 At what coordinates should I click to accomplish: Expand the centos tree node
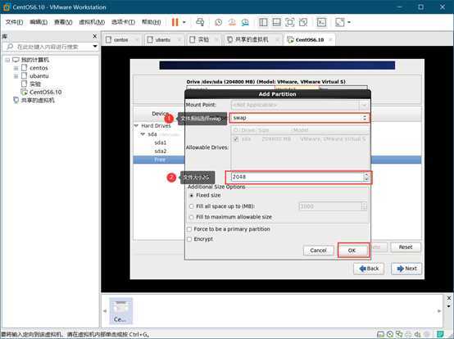(x=16, y=68)
